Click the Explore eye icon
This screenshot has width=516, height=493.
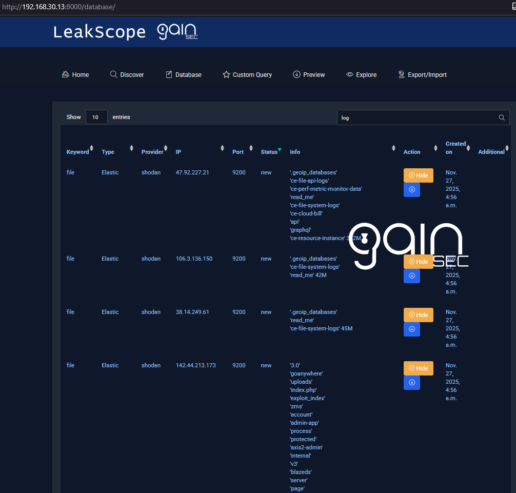pyautogui.click(x=349, y=74)
